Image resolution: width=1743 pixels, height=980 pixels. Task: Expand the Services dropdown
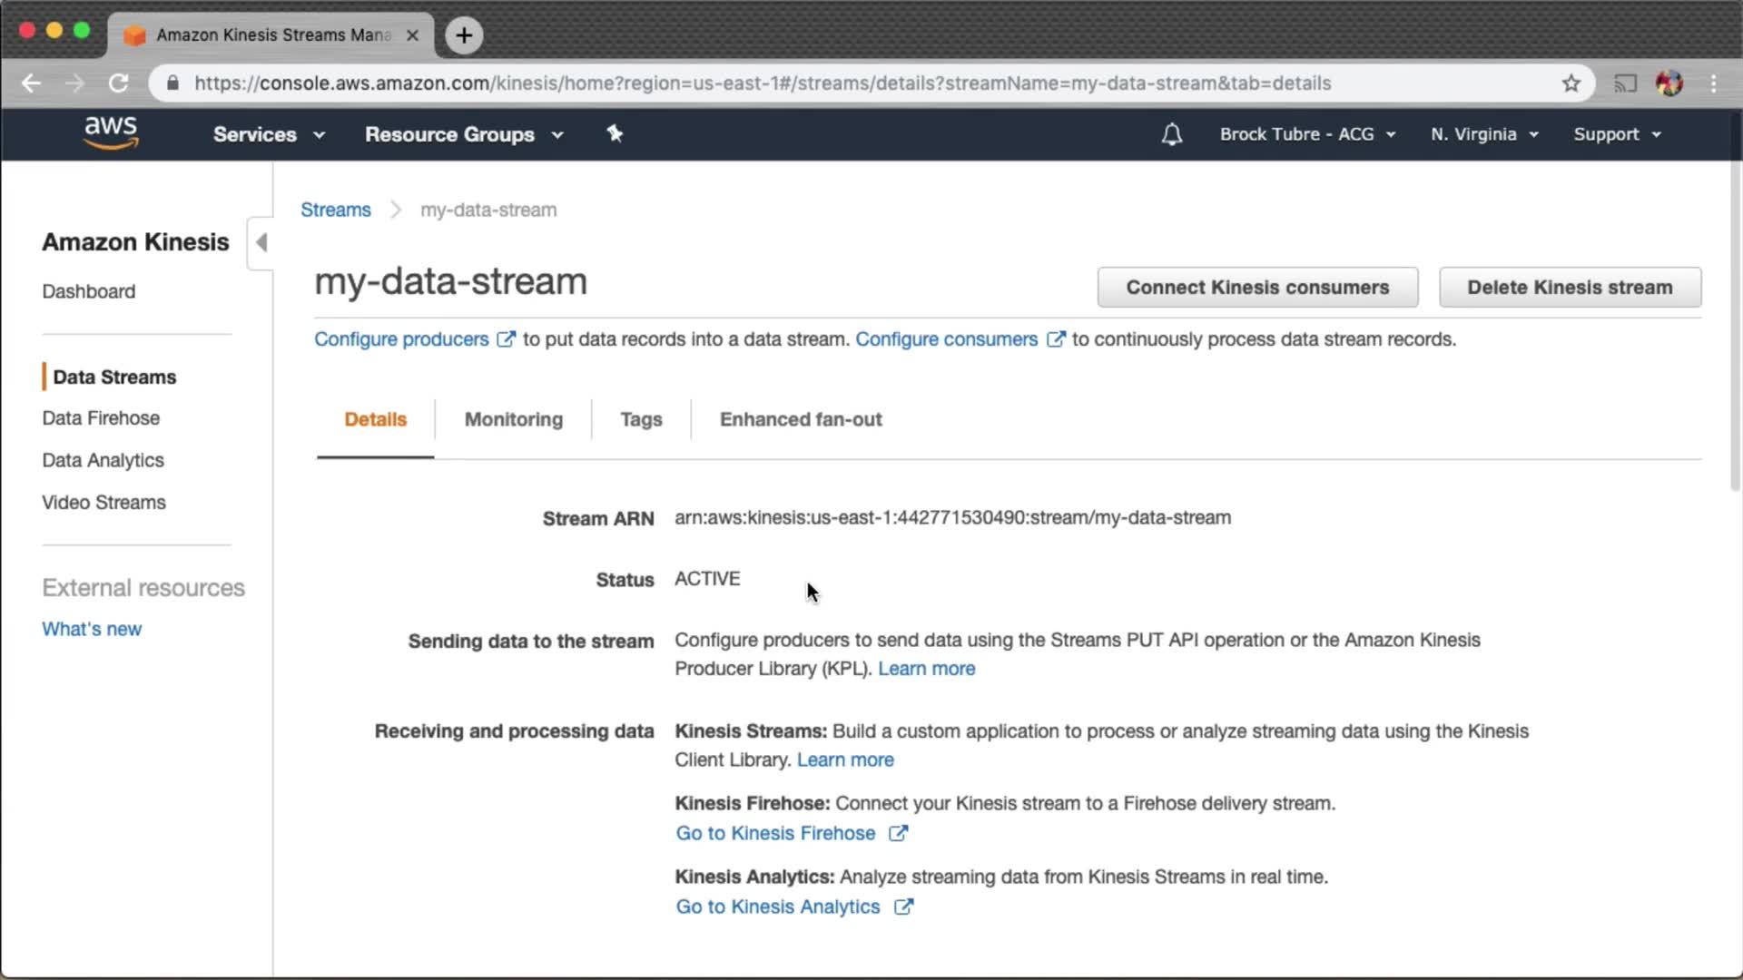(x=269, y=134)
